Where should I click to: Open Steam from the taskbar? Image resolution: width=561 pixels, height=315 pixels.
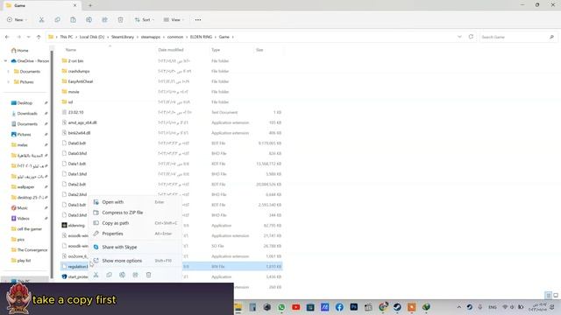pos(397,307)
